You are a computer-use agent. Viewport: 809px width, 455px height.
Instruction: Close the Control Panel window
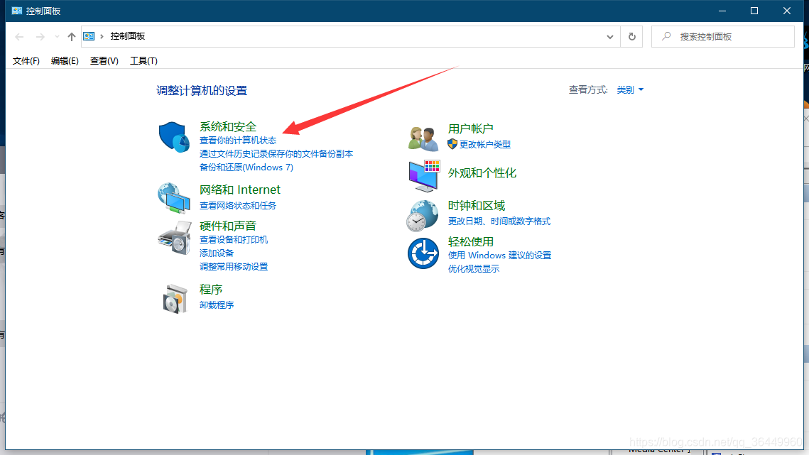point(787,11)
